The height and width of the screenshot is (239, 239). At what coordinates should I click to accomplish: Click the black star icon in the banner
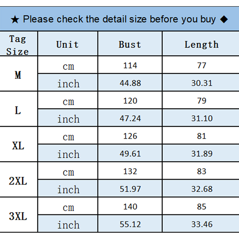click(15, 20)
